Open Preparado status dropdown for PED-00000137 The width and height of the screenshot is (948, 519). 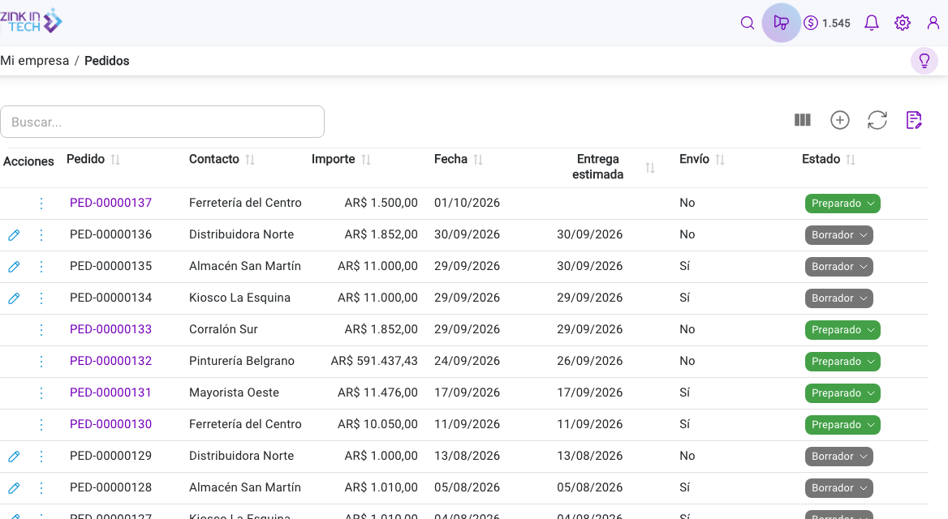point(842,204)
